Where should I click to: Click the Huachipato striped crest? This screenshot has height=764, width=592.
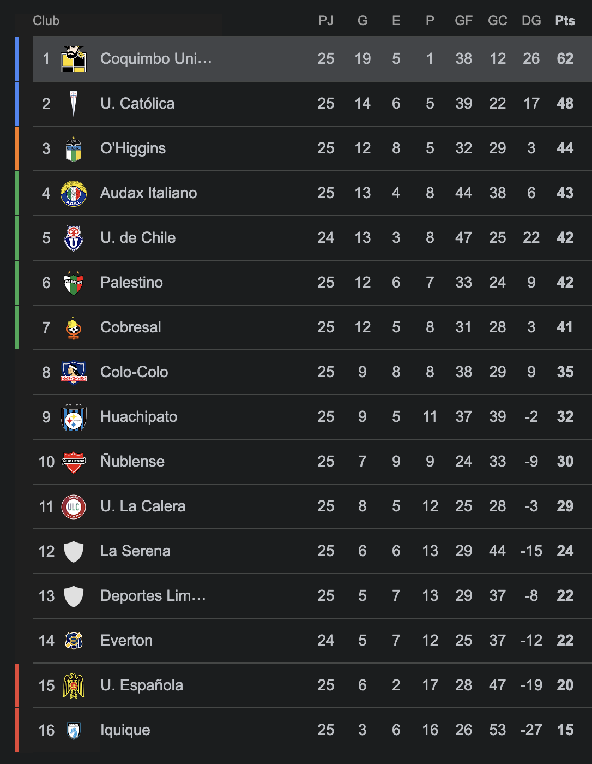click(74, 417)
